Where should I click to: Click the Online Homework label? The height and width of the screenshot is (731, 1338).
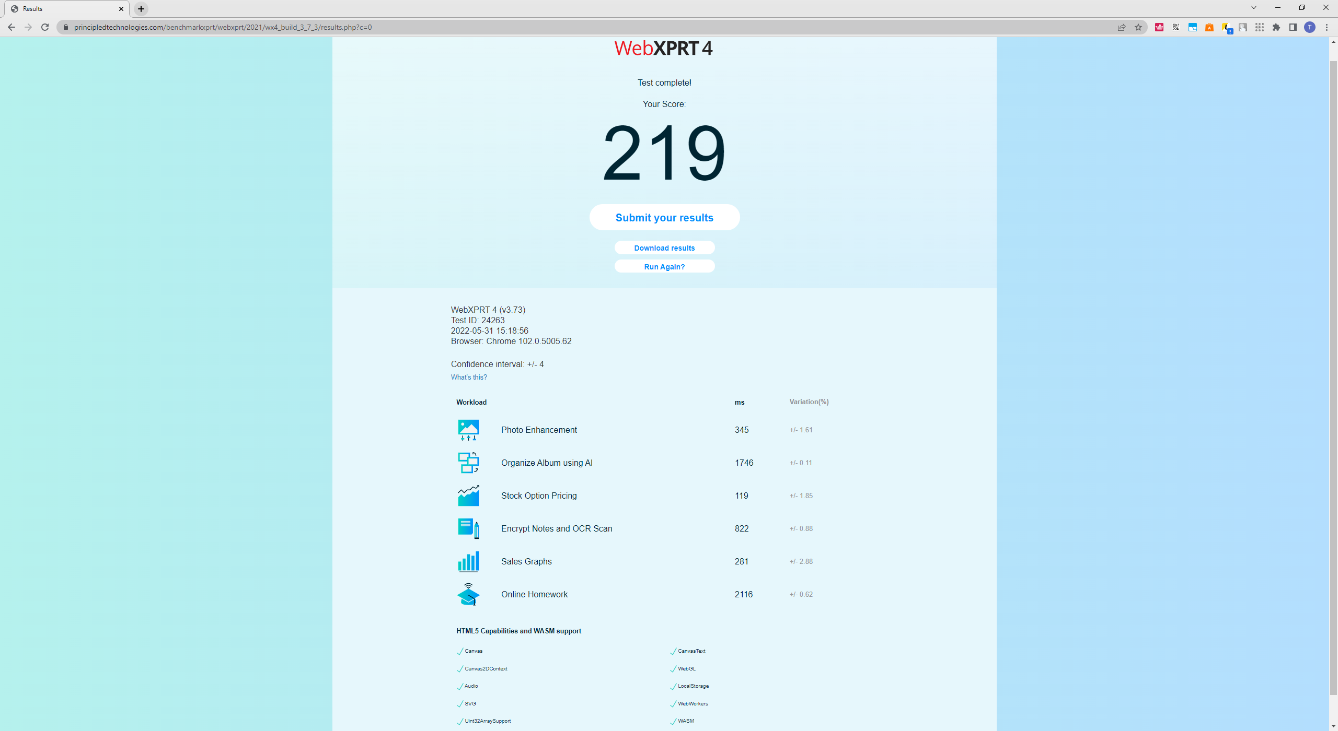click(x=534, y=594)
